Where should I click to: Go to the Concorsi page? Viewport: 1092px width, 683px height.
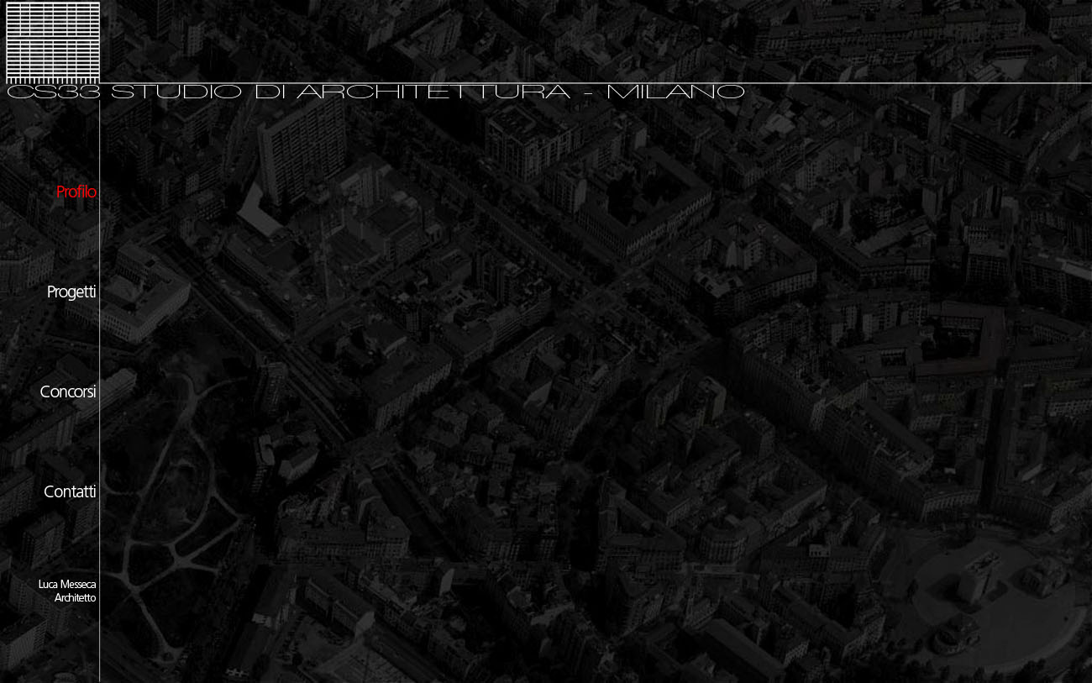[68, 392]
